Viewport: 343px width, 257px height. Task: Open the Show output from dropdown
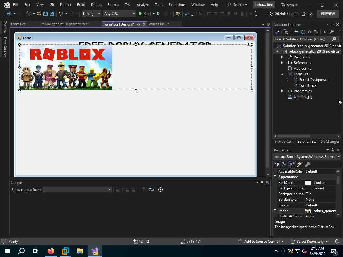[x=77, y=189]
